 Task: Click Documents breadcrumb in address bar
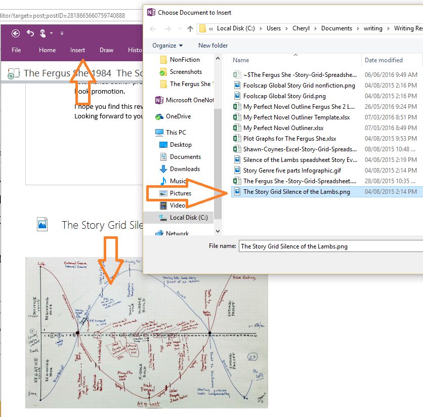336,28
